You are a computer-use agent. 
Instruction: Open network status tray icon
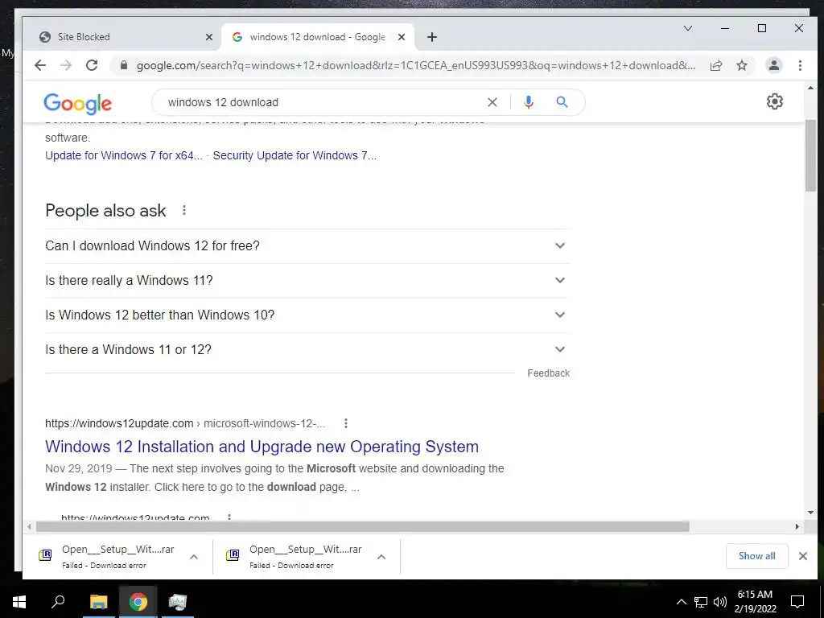pos(701,602)
